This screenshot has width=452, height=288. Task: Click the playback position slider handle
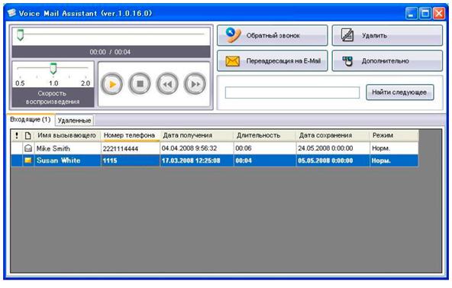pyautogui.click(x=20, y=34)
